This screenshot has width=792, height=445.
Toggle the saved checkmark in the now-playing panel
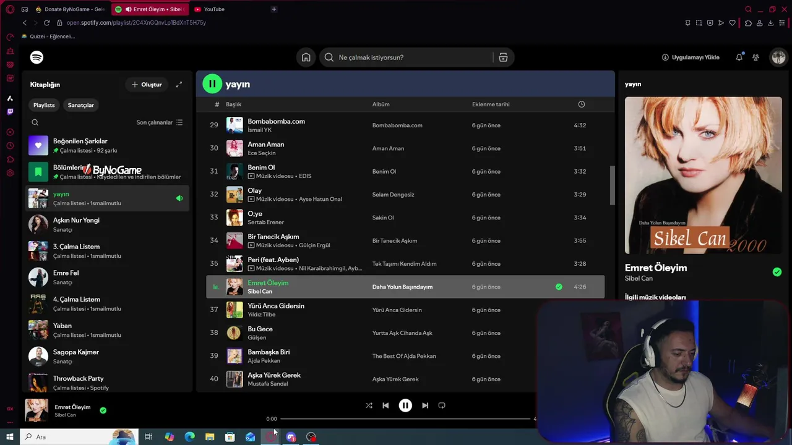click(x=777, y=272)
